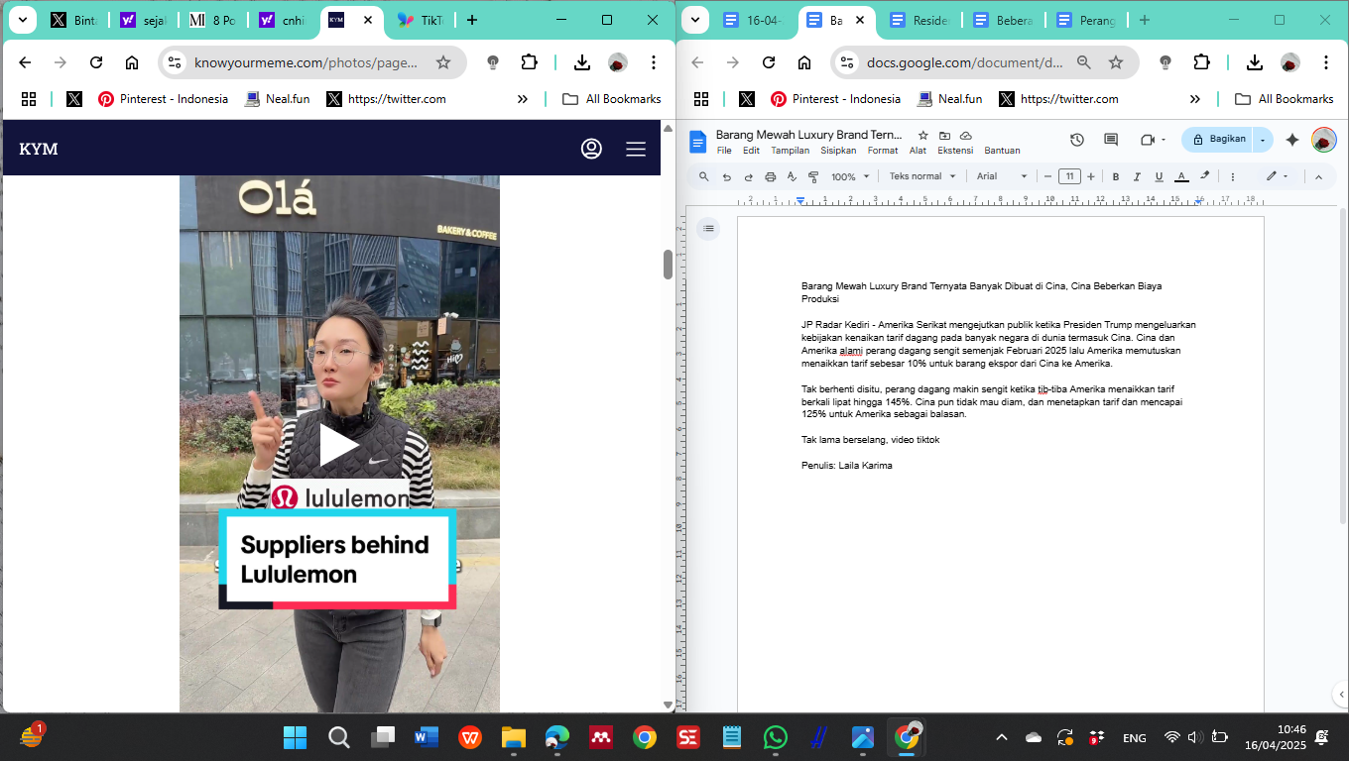
Task: Click the KYM page vertical scrollbar thumb
Action: 669,265
